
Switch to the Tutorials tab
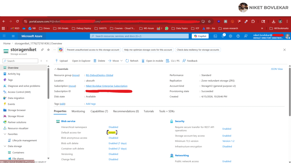point(149,111)
